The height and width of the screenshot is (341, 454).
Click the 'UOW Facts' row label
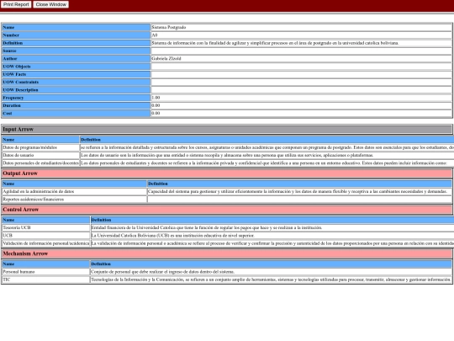click(14, 74)
